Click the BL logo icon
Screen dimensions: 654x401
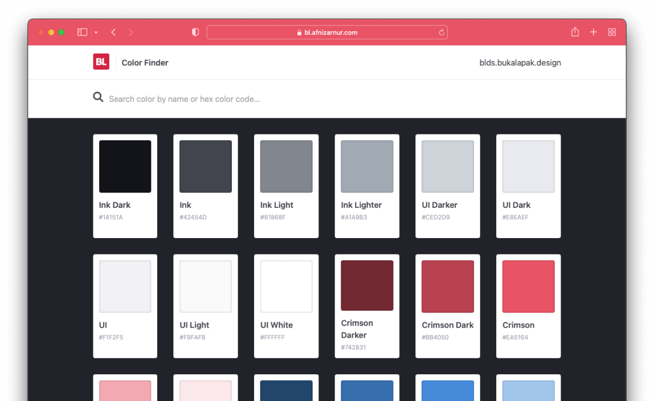point(101,62)
